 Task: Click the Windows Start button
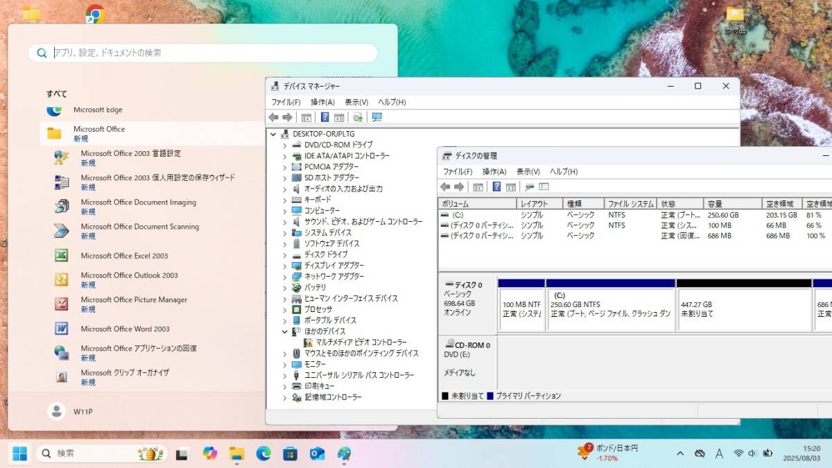tap(19, 453)
